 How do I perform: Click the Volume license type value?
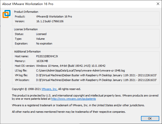click(40, 39)
